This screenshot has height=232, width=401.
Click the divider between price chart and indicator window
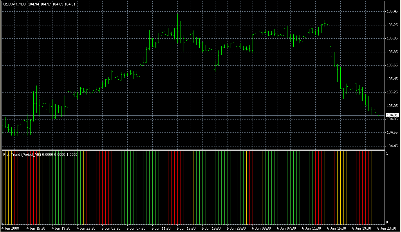[192, 150]
